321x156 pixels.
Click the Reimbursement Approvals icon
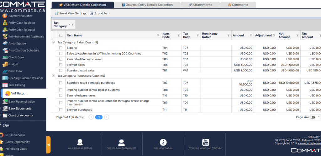5,37
